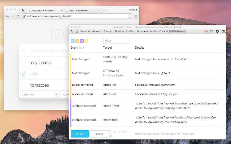Close the React TodoMVC tab
Image resolution: width=231 pixels, height=144 pixels.
(x=99, y=10)
